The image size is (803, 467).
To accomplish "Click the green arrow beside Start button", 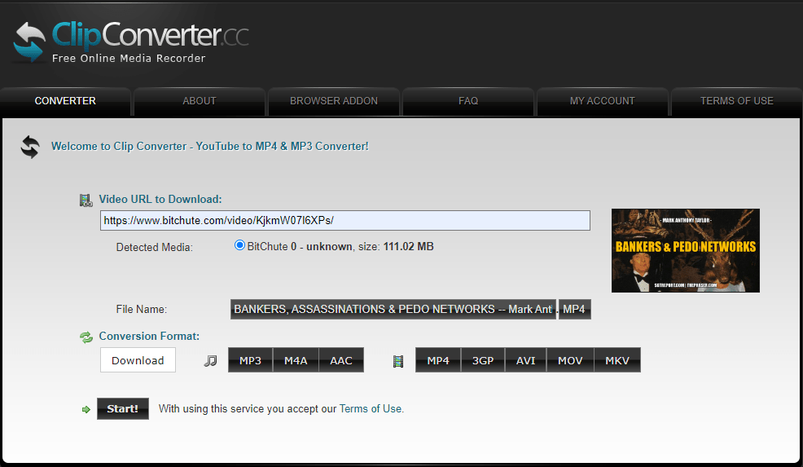I will 86,409.
